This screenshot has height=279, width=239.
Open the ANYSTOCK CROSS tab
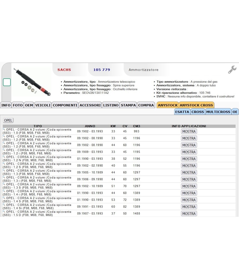(196, 105)
